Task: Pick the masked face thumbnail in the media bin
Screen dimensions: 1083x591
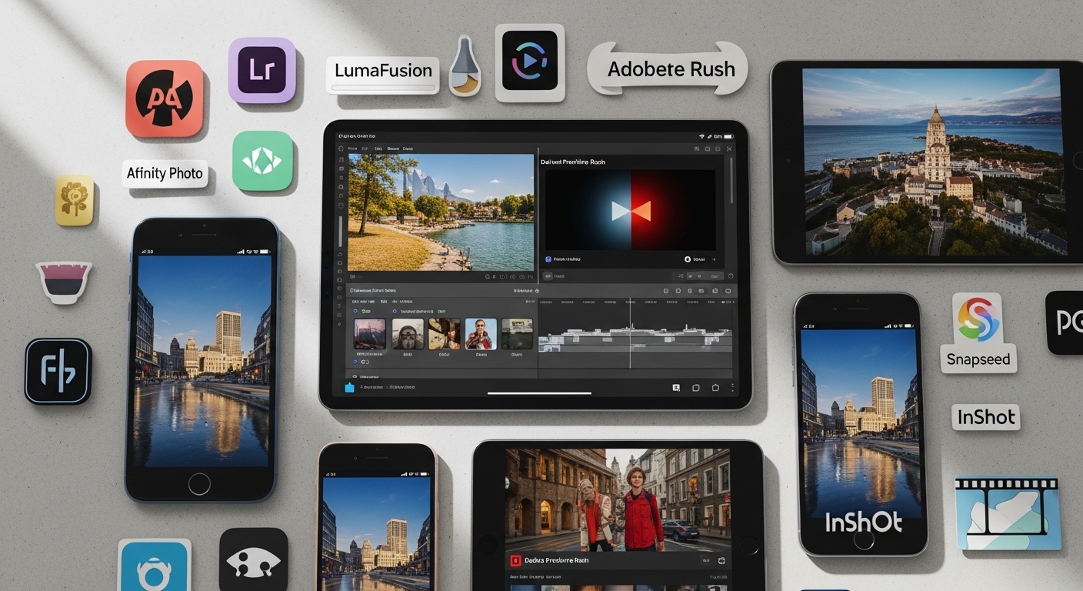Action: [408, 334]
